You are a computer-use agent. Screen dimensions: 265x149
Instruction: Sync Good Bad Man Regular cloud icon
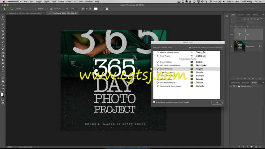coord(158,82)
